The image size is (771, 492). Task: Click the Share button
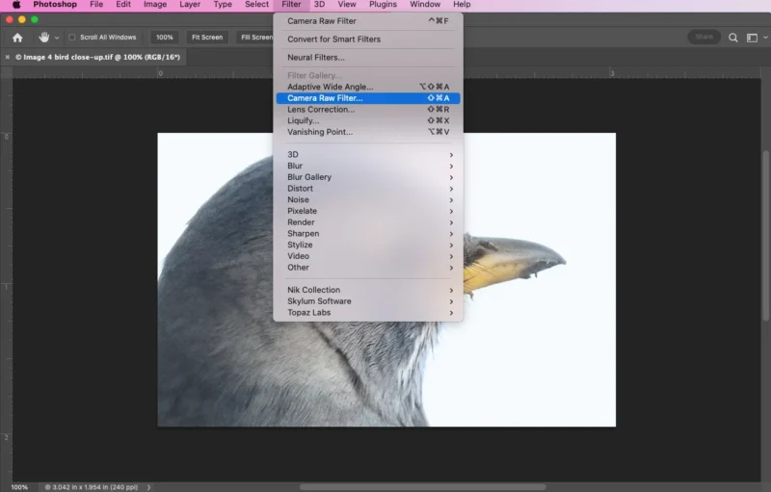point(704,38)
